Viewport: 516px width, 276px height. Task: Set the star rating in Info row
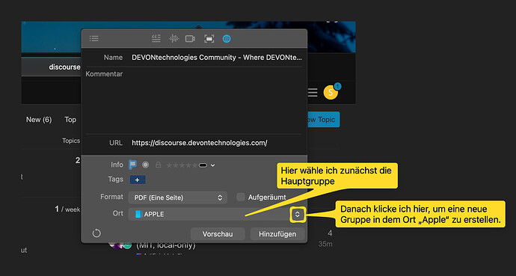tap(182, 165)
